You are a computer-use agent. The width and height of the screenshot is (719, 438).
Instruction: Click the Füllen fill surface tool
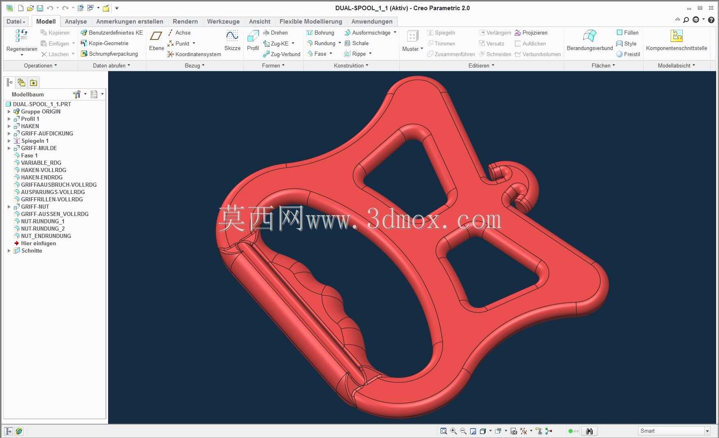pyautogui.click(x=627, y=33)
